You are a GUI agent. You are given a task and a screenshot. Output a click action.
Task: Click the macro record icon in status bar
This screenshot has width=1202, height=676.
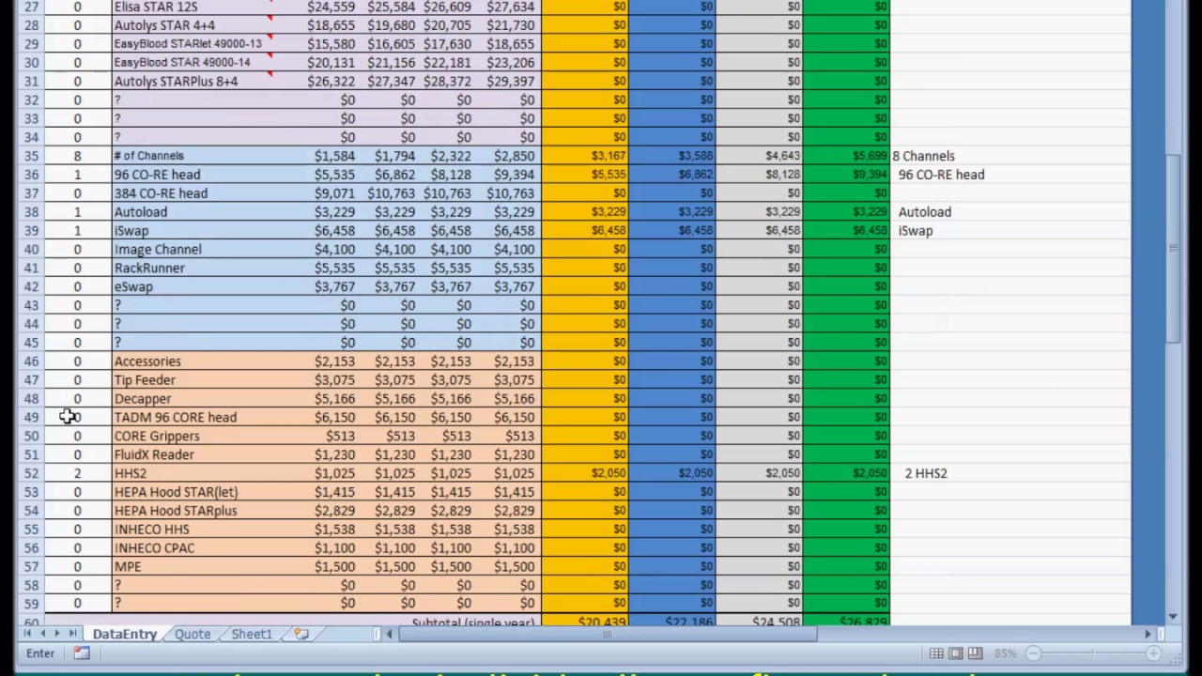pyautogui.click(x=82, y=653)
